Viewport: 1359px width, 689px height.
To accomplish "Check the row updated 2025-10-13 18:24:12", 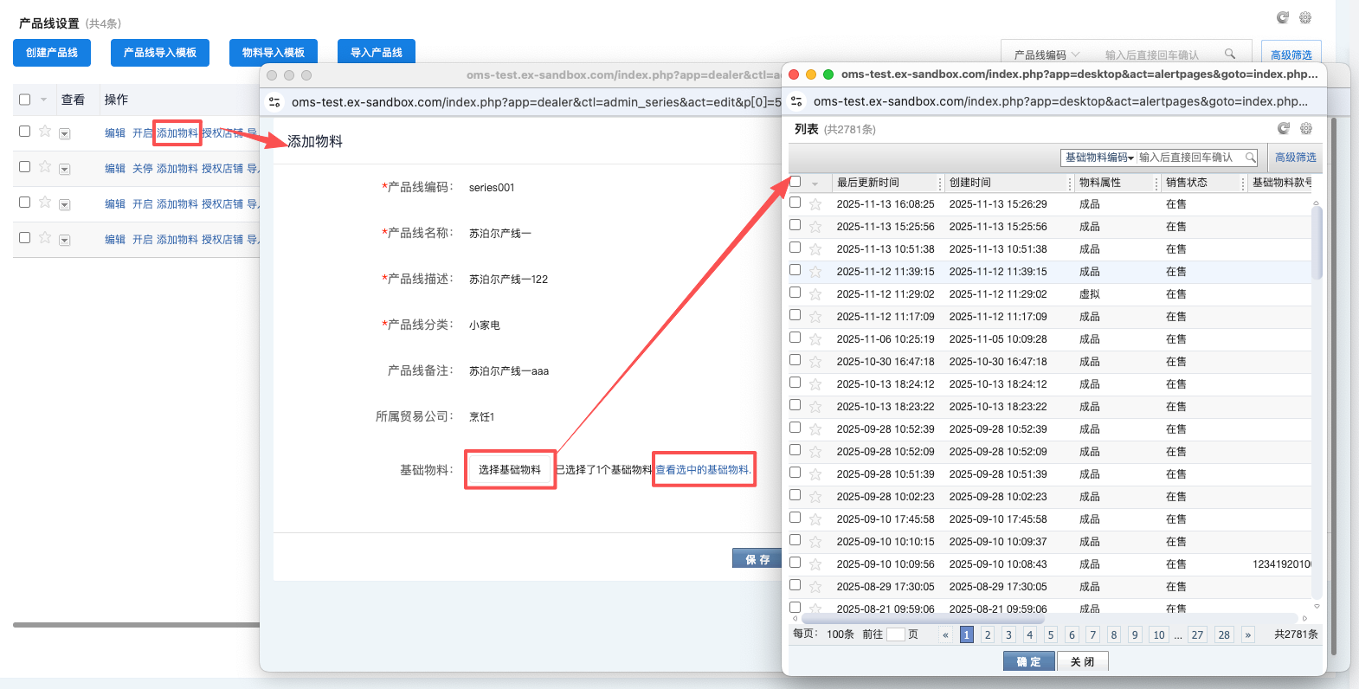I will pos(795,383).
